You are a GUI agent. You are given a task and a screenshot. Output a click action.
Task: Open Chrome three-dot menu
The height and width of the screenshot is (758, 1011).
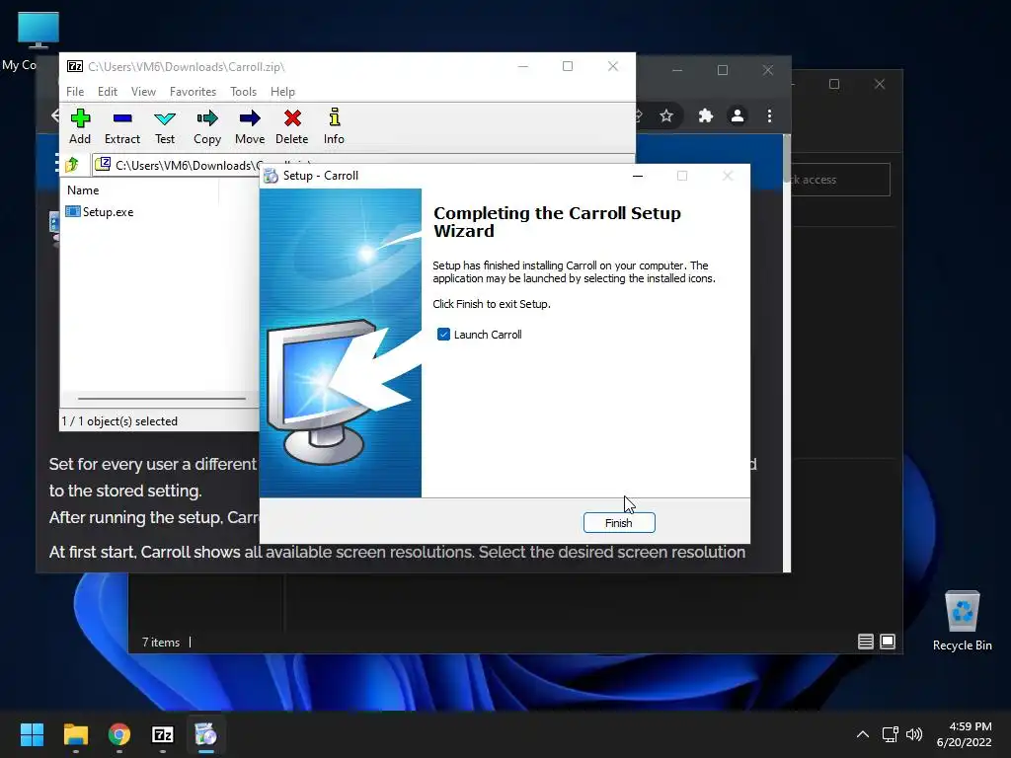coord(769,116)
